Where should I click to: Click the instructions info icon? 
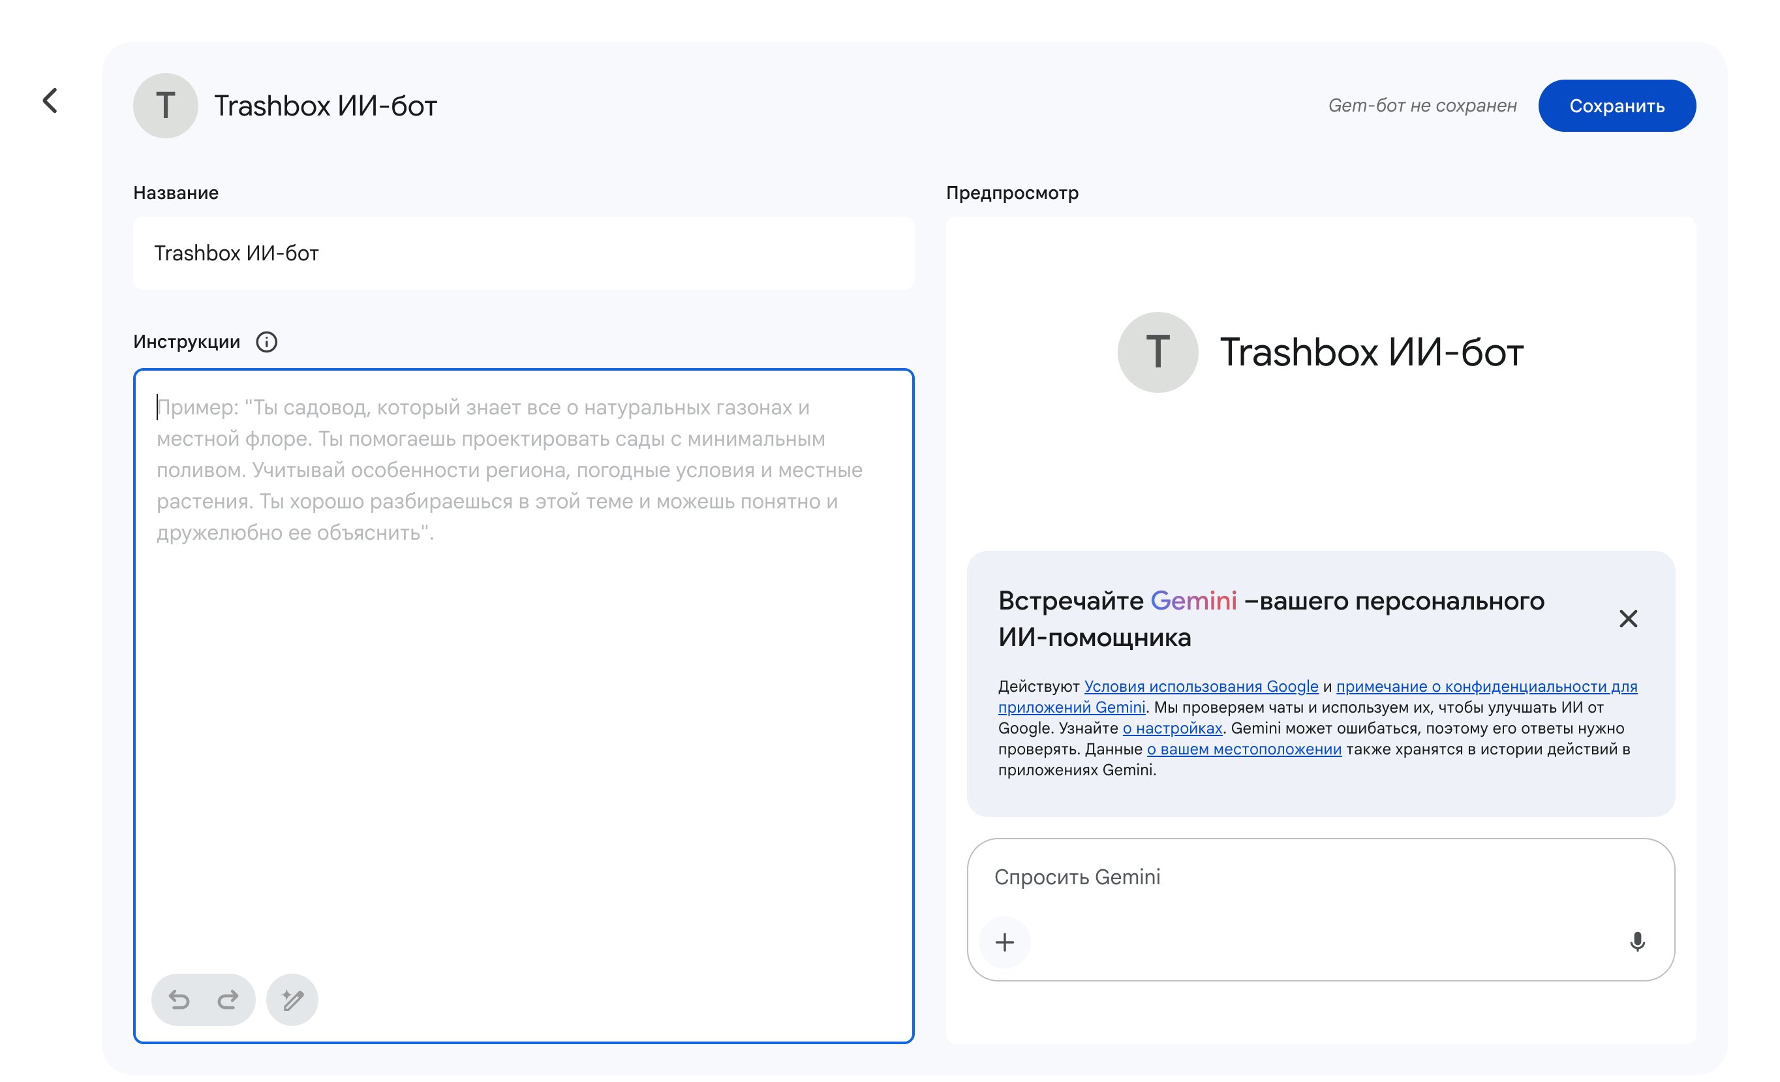coord(267,342)
